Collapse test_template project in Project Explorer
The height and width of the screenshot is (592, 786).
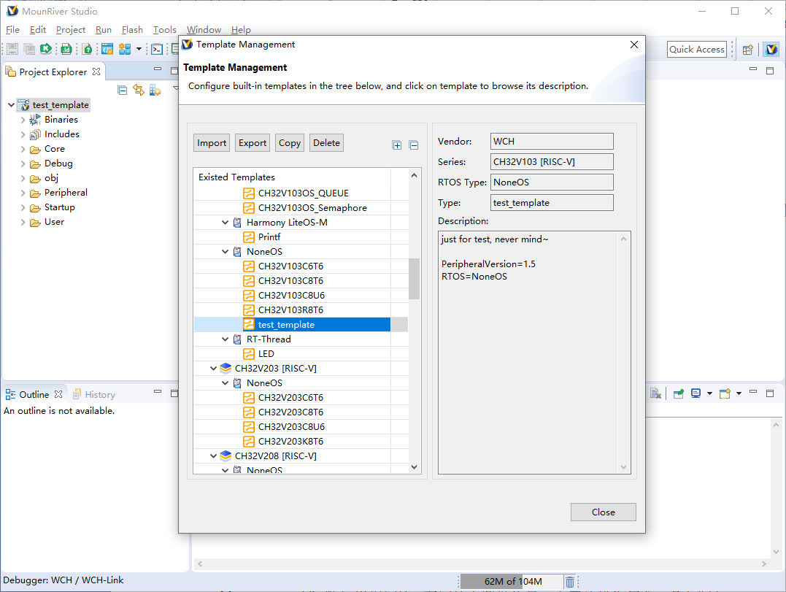[11, 105]
